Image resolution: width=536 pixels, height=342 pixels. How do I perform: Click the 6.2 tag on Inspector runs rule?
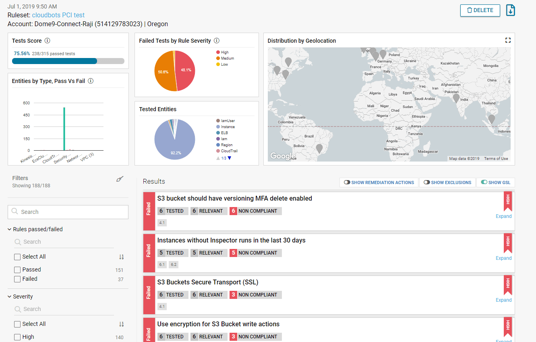tap(173, 265)
